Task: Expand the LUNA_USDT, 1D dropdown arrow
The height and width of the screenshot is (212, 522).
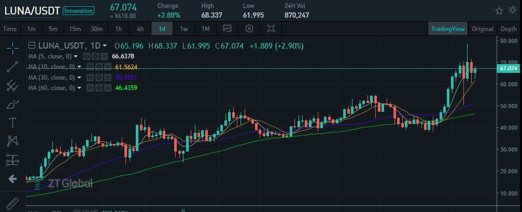Action: [105, 46]
